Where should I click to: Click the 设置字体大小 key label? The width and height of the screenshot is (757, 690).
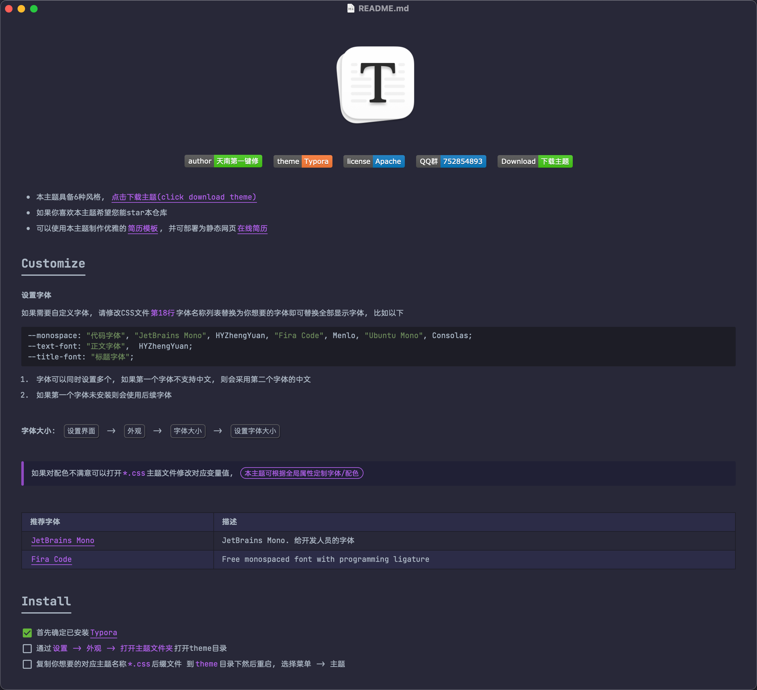point(255,431)
